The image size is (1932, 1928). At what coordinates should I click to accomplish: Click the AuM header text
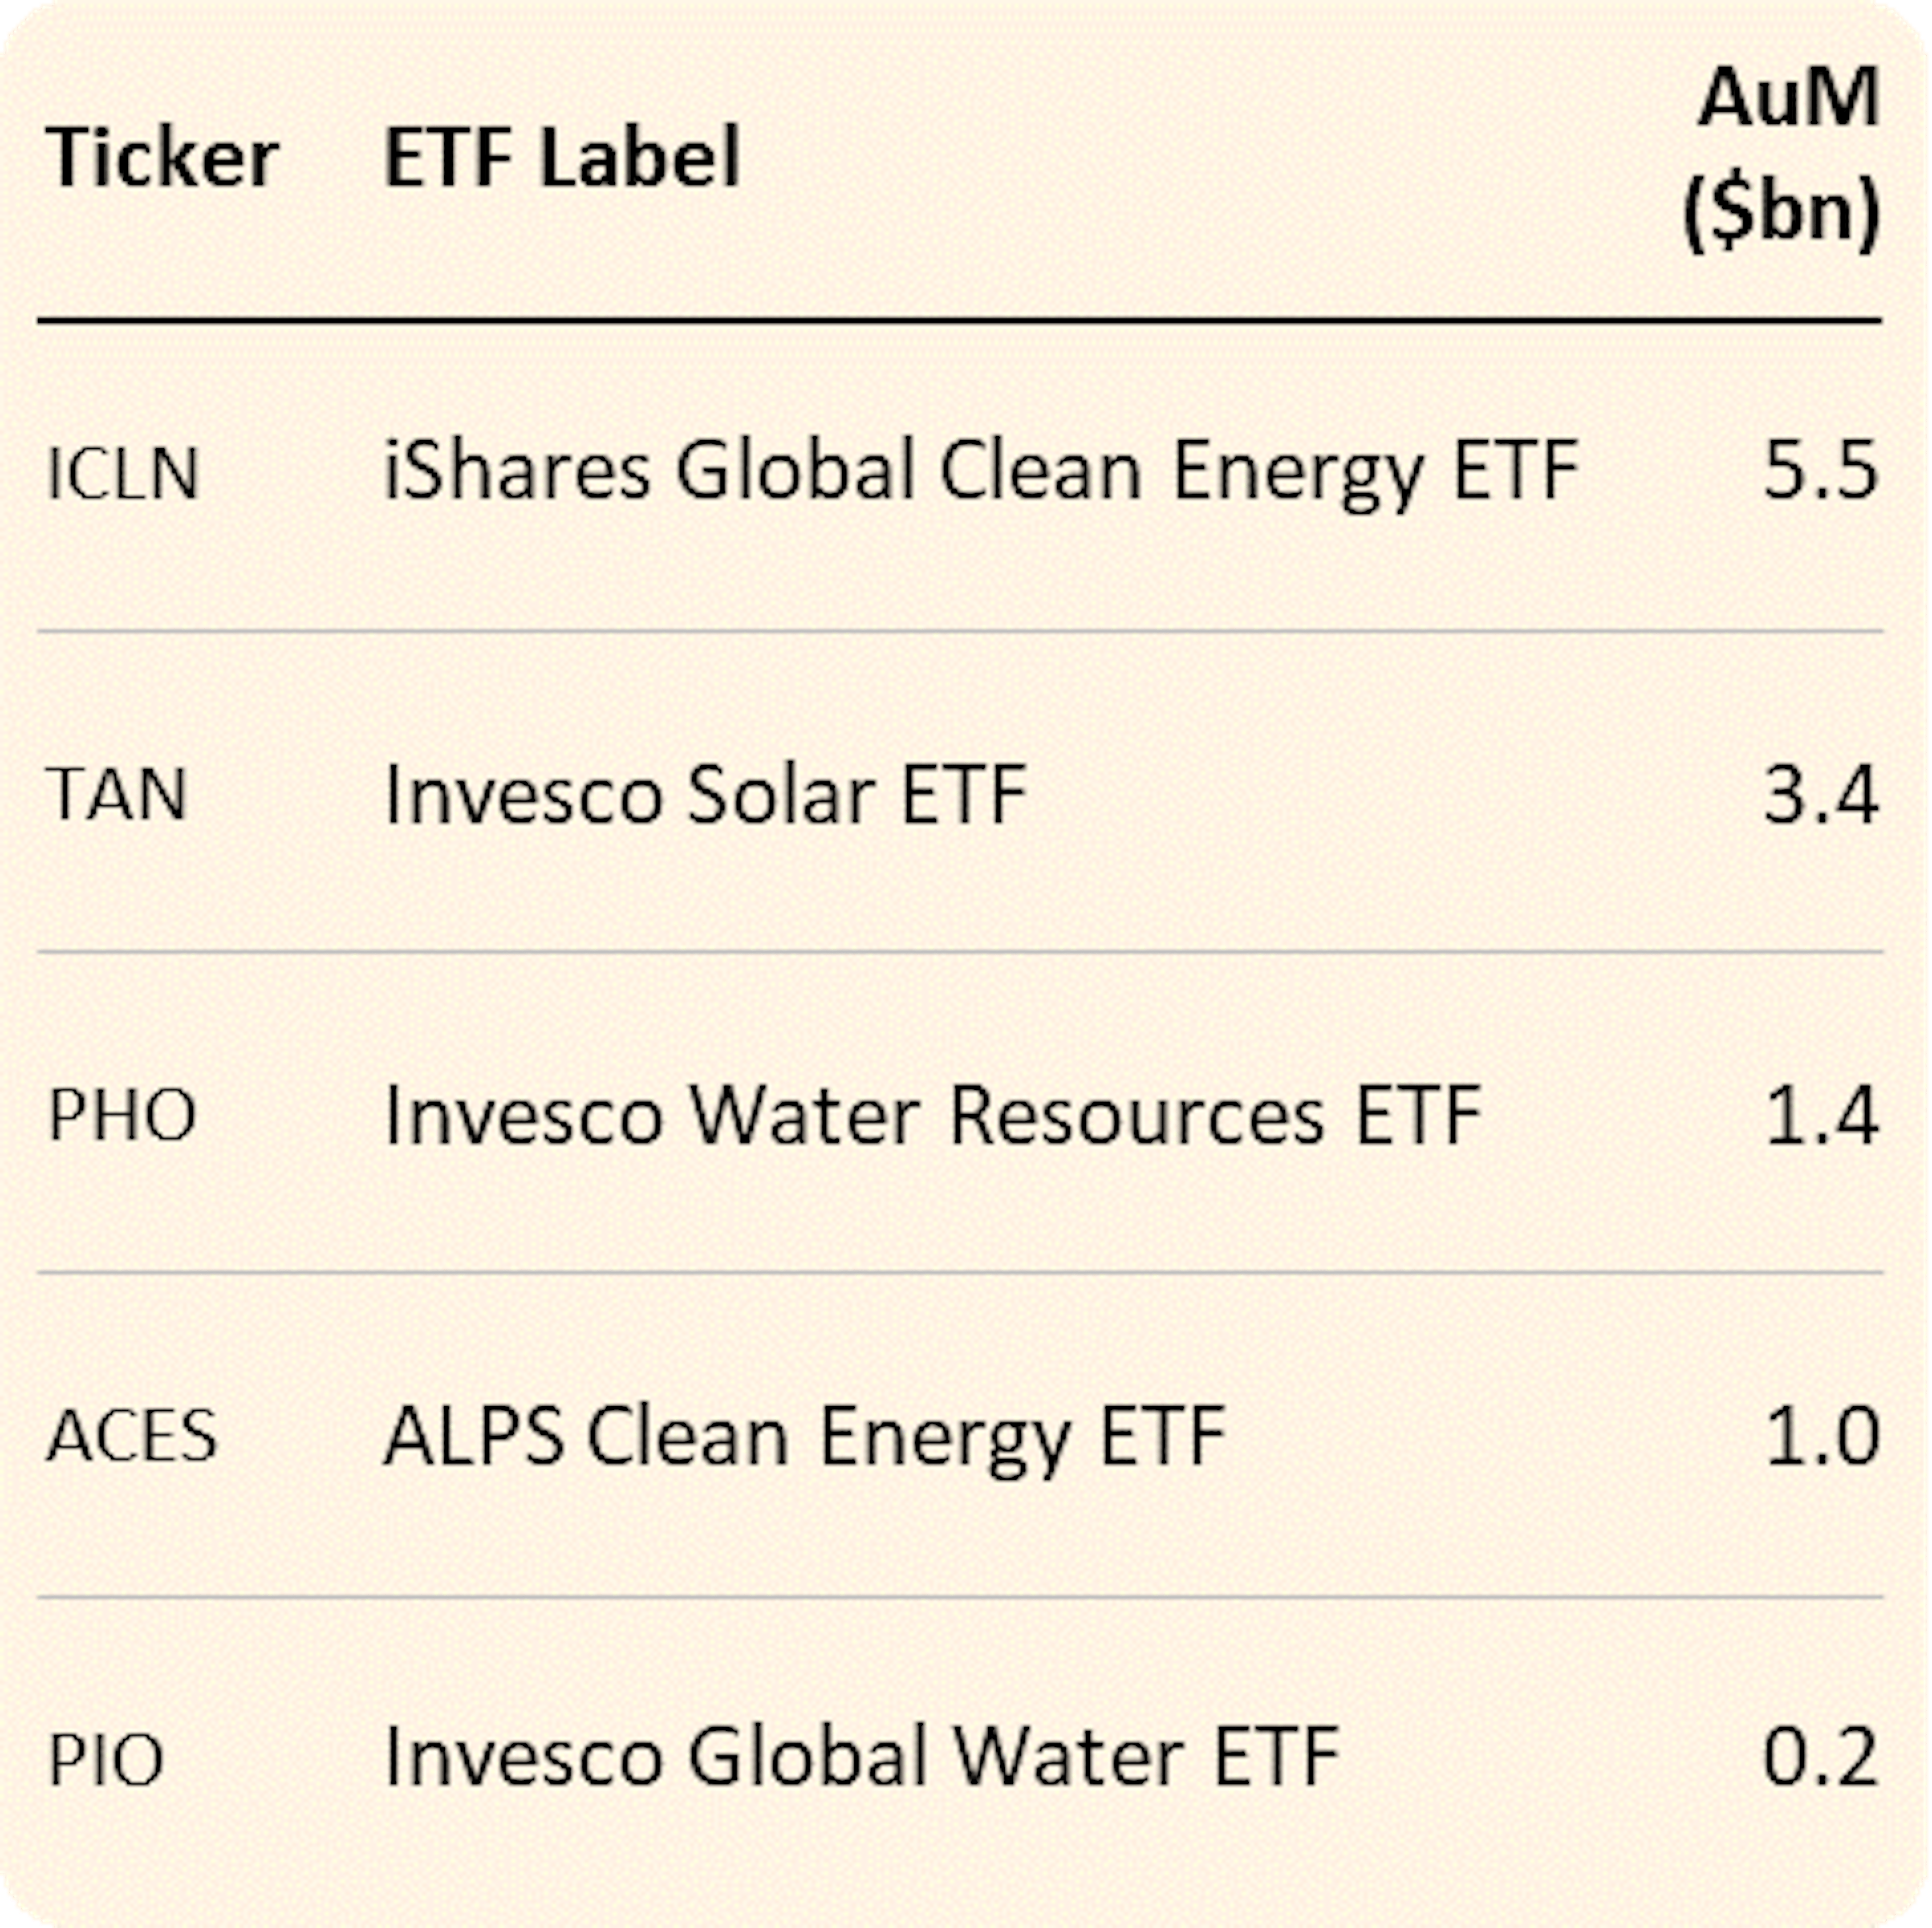(x=1788, y=98)
